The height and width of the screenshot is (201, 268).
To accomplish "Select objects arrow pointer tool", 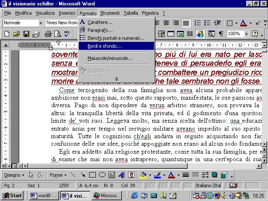I will pyautogui.click(x=31, y=175).
